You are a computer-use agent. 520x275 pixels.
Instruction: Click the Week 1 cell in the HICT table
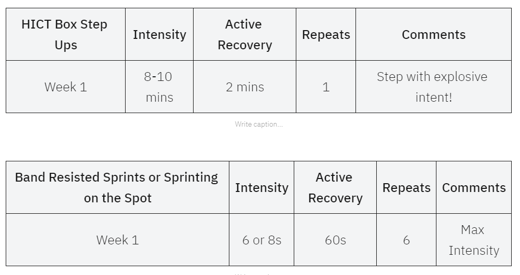[65, 87]
